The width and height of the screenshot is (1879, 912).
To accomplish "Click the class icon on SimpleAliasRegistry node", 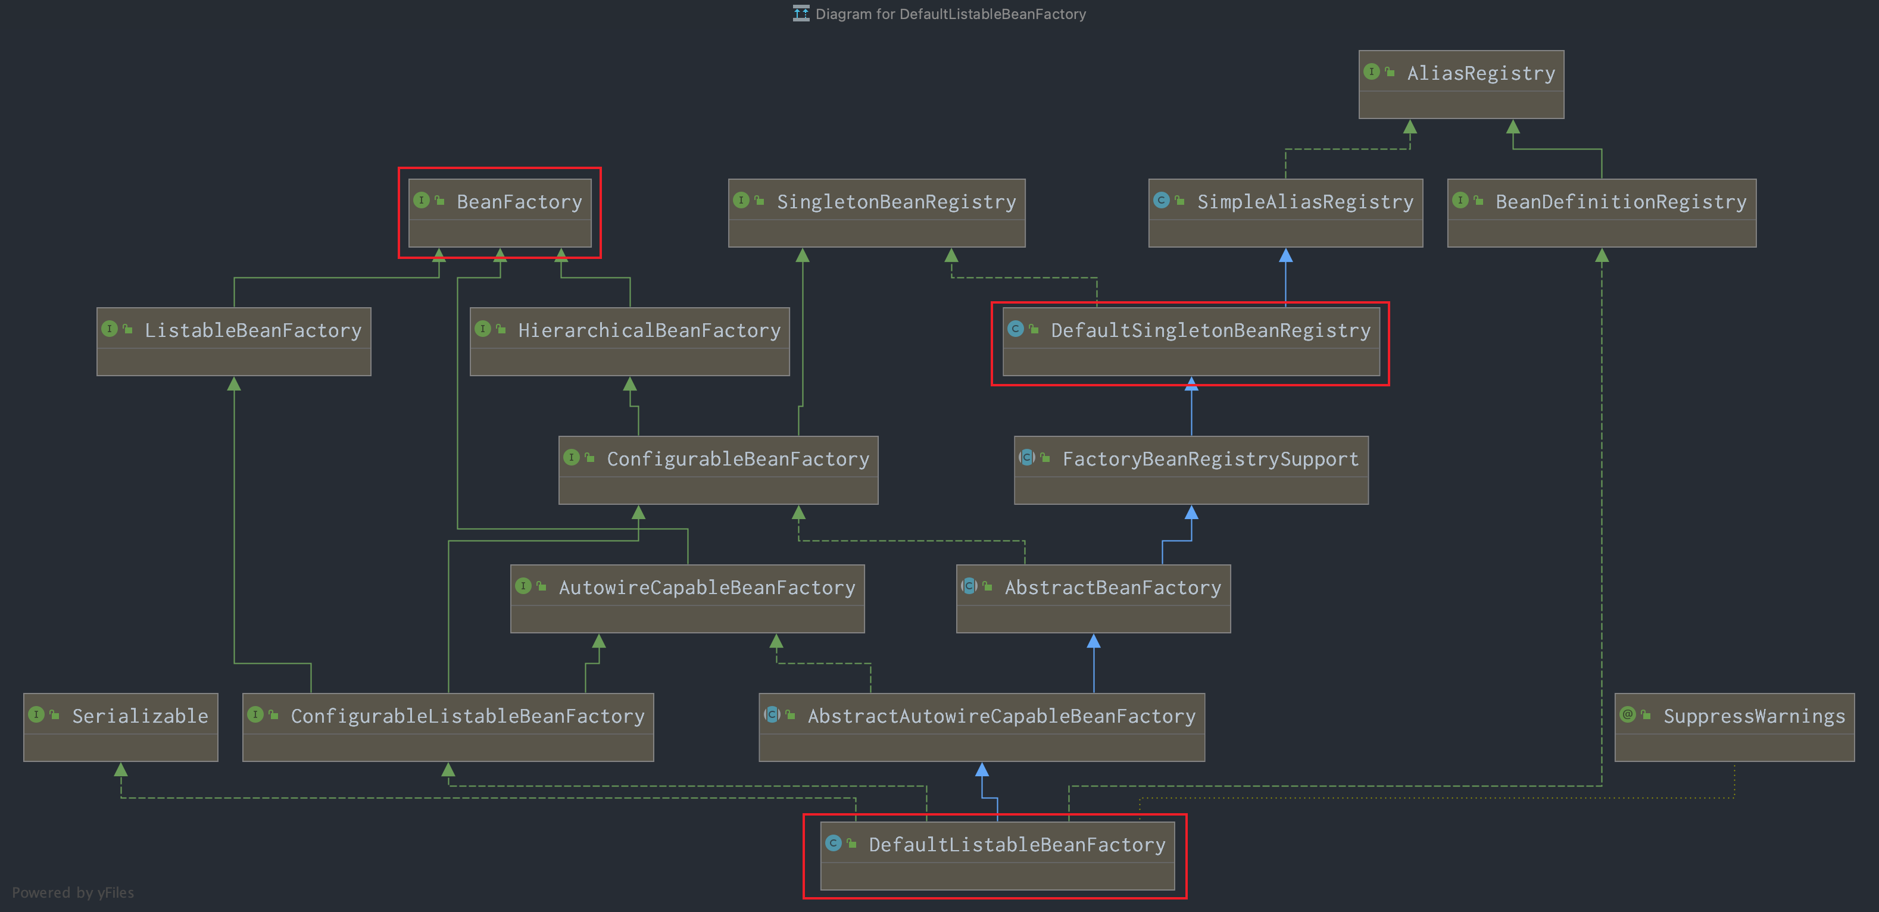I will (x=1161, y=200).
